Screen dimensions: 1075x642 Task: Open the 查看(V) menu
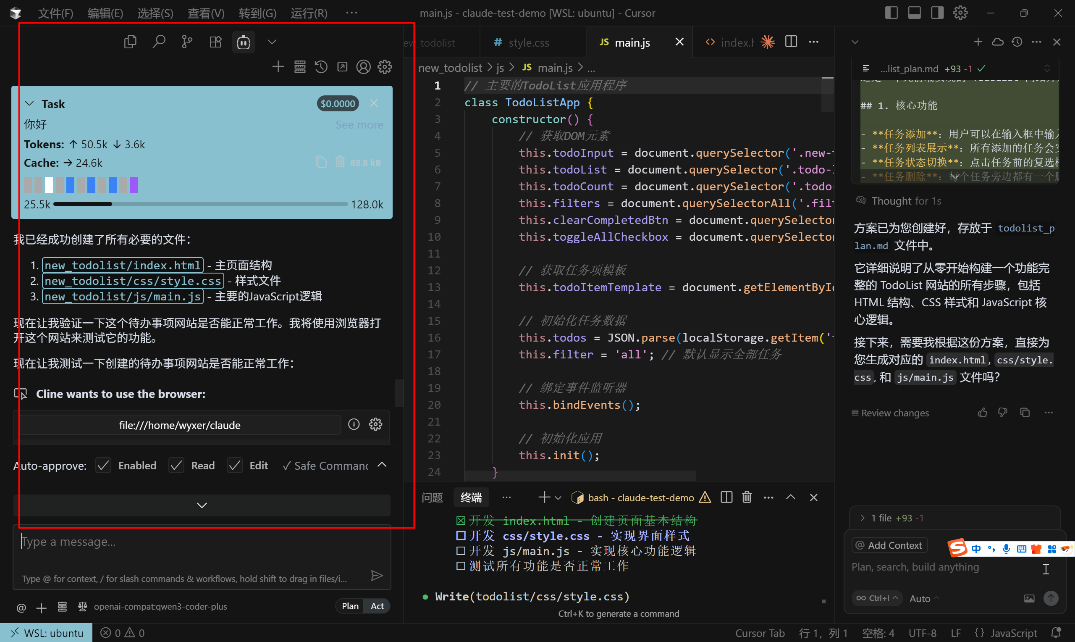click(205, 13)
